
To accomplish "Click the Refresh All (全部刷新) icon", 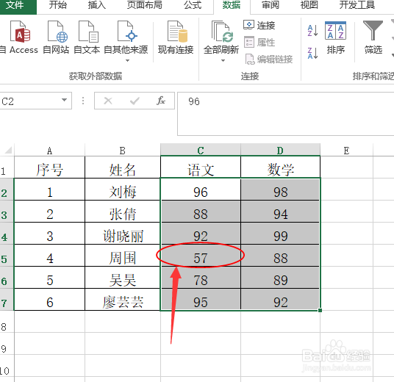I will pos(223,32).
